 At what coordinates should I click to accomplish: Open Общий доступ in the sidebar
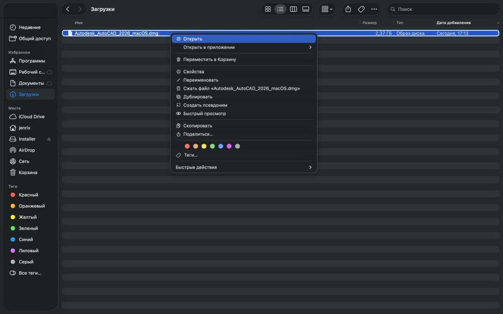30,38
